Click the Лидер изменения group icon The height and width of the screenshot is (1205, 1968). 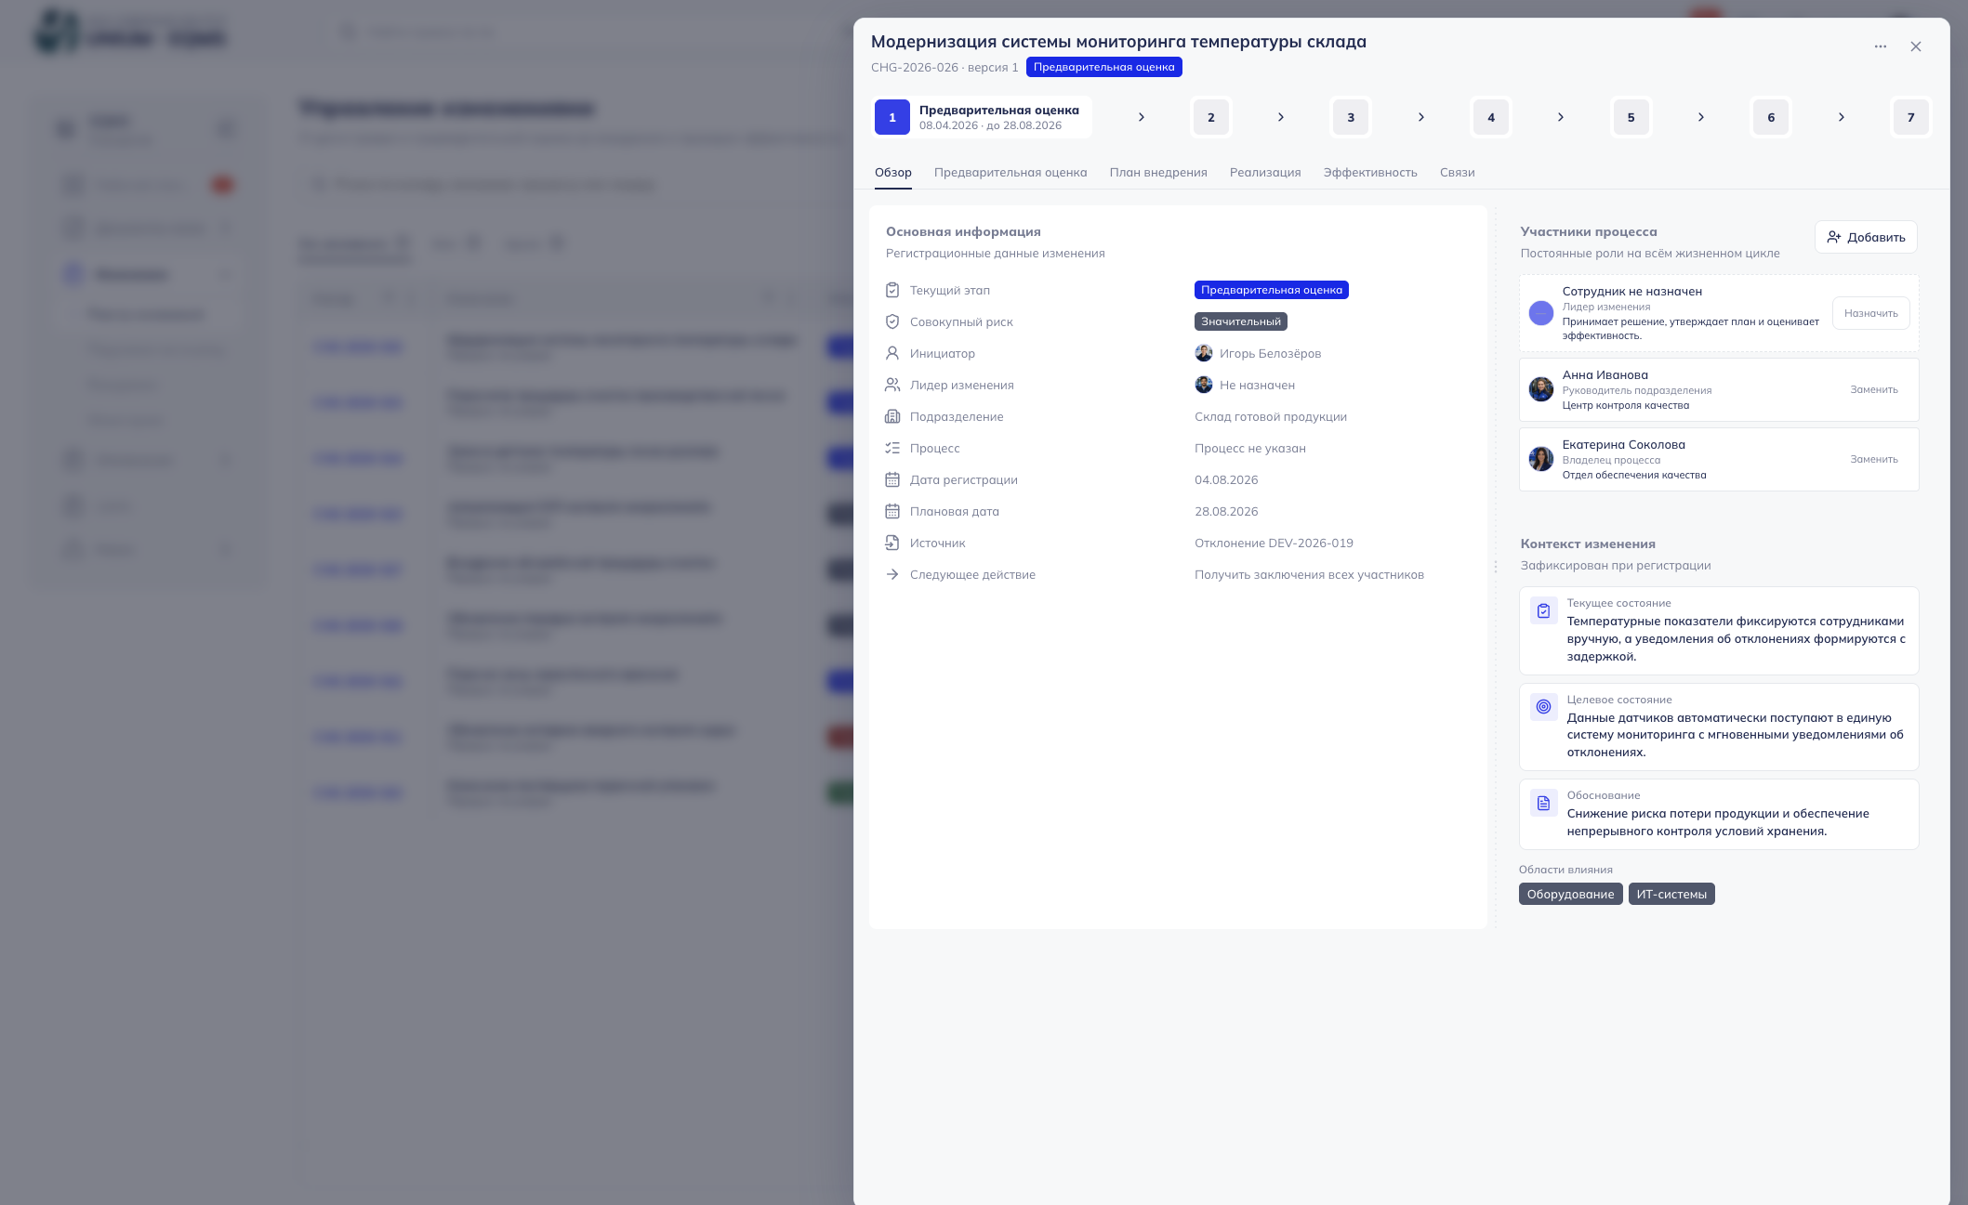(x=892, y=385)
